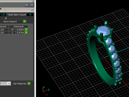Click the slider handle under gem totals
The width and height of the screenshot is (129, 97).
6,18
